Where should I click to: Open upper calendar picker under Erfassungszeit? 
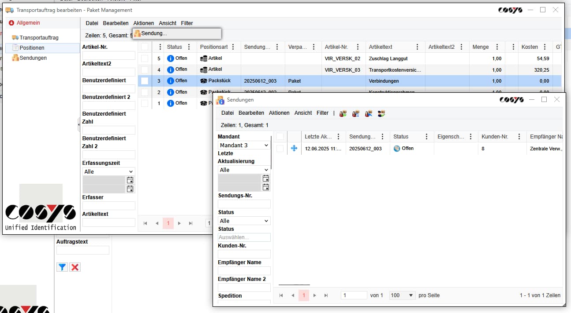[x=130, y=180]
